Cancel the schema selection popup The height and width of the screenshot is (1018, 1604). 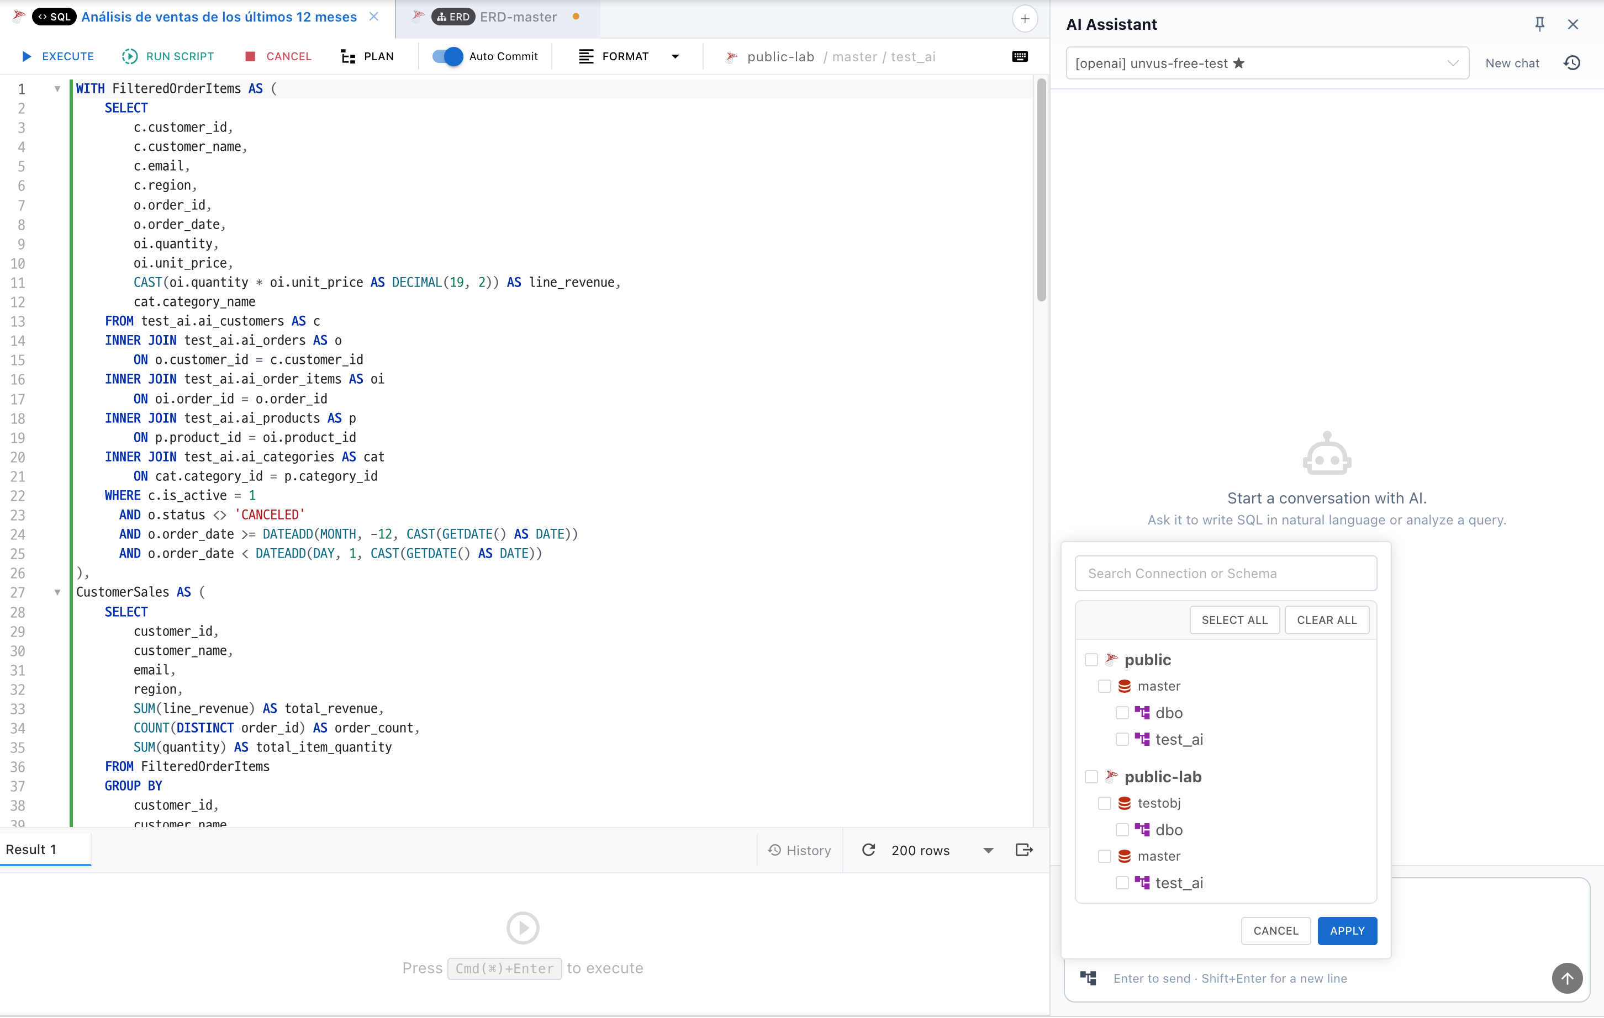point(1275,931)
